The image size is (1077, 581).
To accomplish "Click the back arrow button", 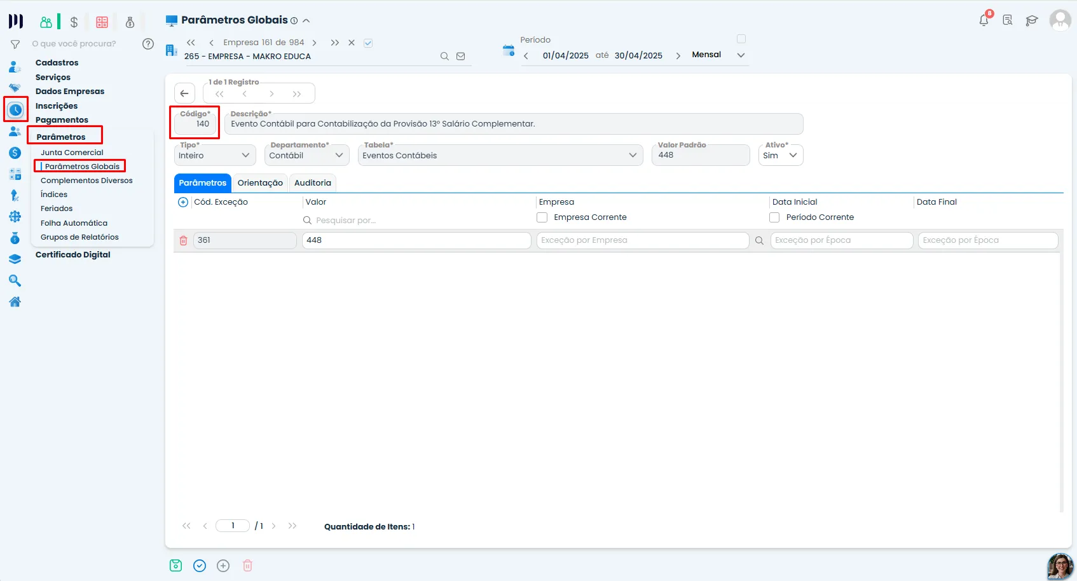I will [184, 93].
